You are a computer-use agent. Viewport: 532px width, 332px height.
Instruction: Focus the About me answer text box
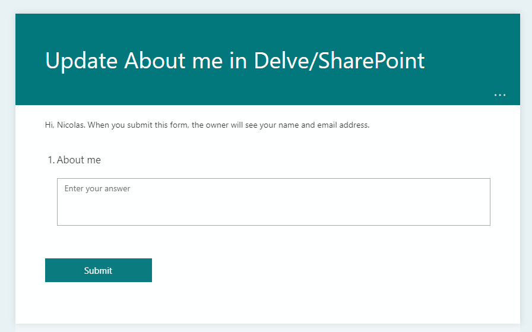(x=273, y=202)
